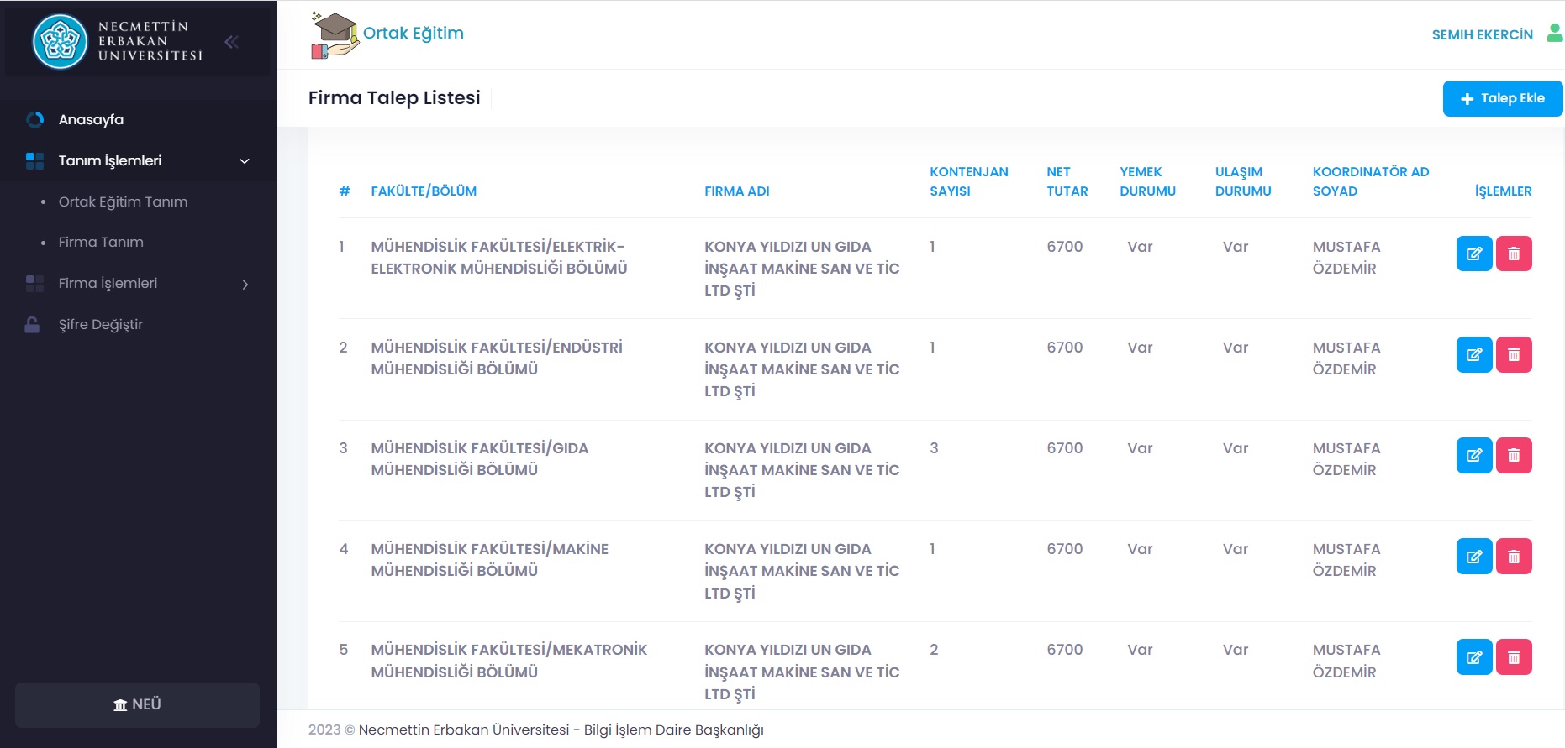Open Şifre Değiştir page

[x=101, y=324]
